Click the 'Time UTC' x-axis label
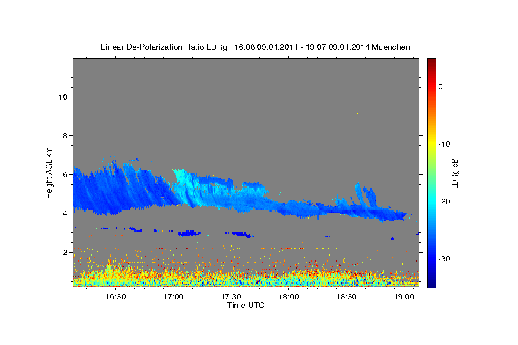The image size is (518, 345). (x=246, y=305)
